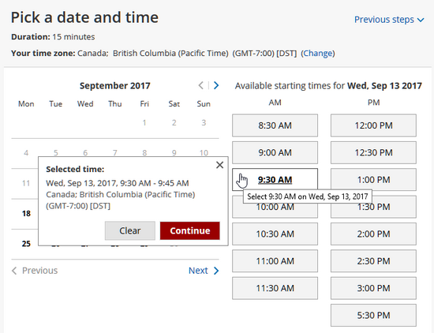Viewport: 434px width, 333px height.
Task: Pick the 2:00 PM time slot
Action: 373,234
